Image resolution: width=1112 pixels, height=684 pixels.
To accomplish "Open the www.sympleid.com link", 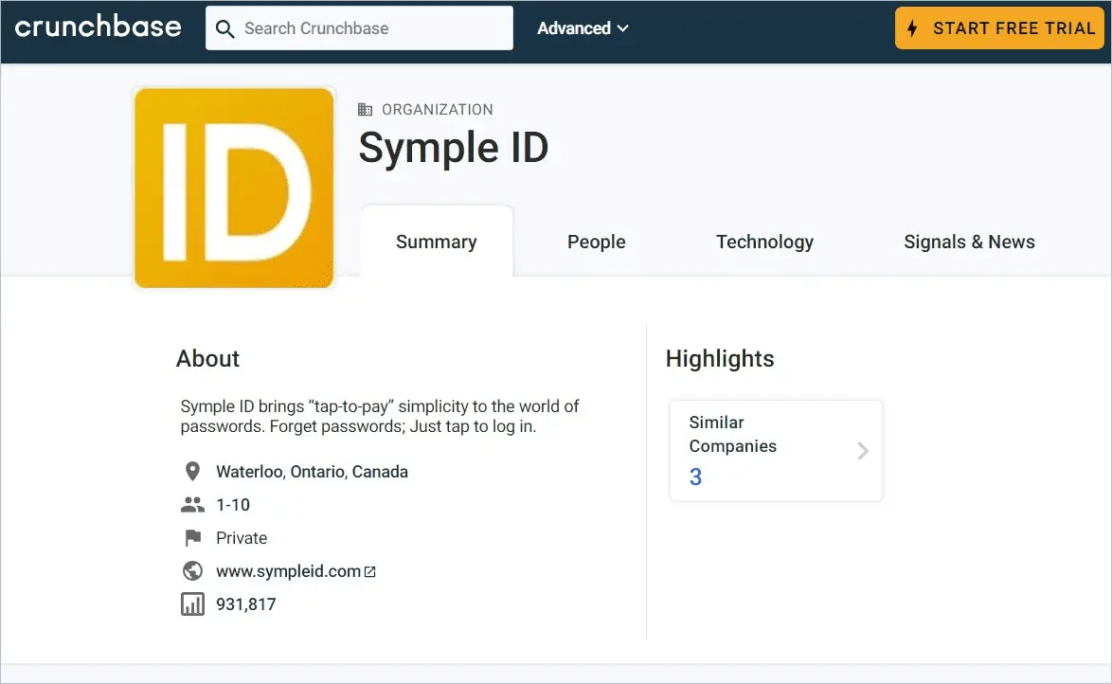I will pyautogui.click(x=289, y=571).
